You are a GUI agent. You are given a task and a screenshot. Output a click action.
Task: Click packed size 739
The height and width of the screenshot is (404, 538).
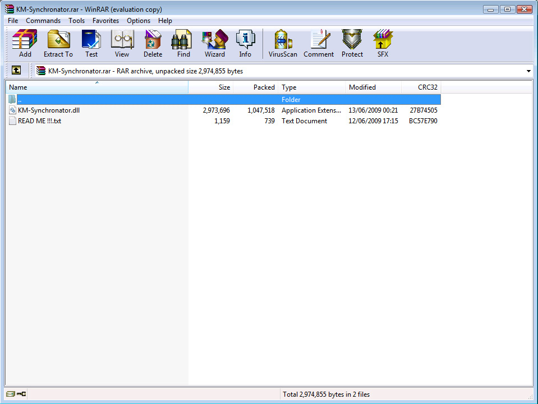pos(269,121)
